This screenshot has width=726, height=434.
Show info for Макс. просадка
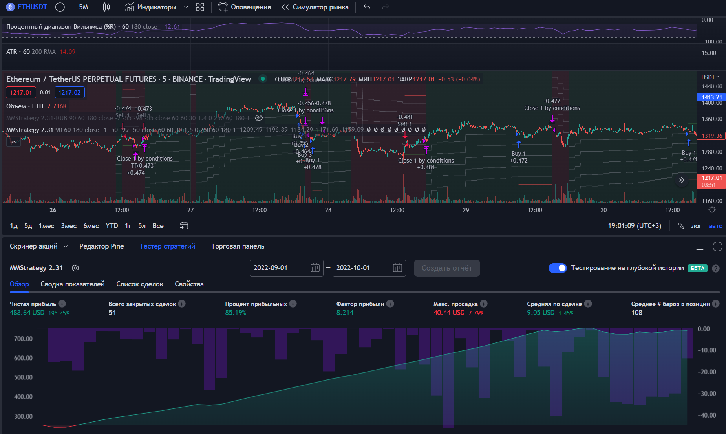pos(484,304)
